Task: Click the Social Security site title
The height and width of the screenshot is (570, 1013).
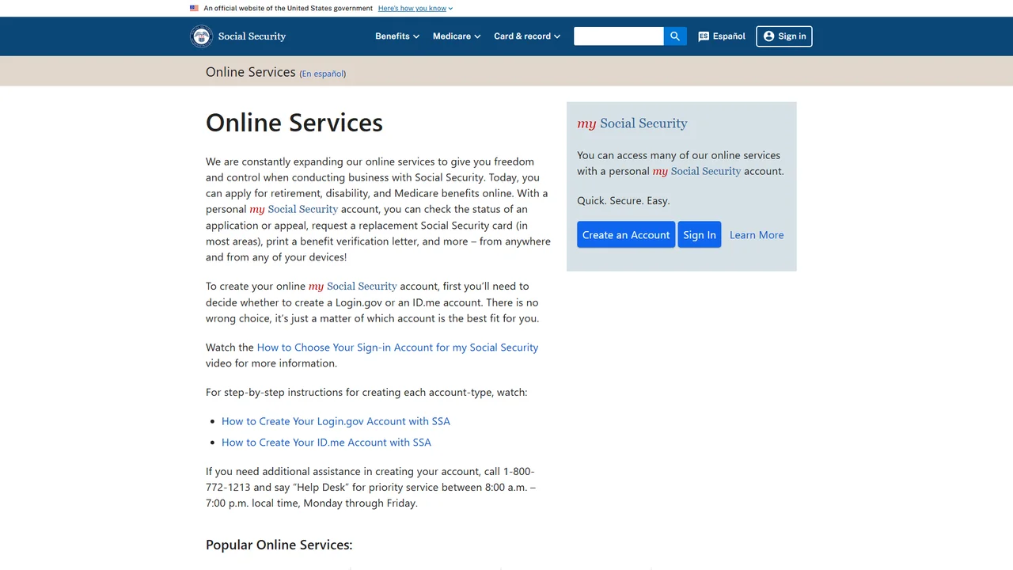Action: [252, 36]
